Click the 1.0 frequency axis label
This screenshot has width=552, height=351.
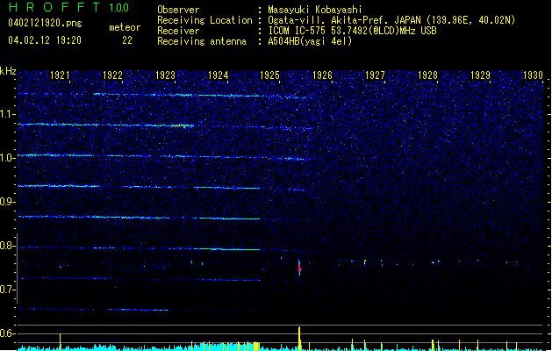pos(8,158)
